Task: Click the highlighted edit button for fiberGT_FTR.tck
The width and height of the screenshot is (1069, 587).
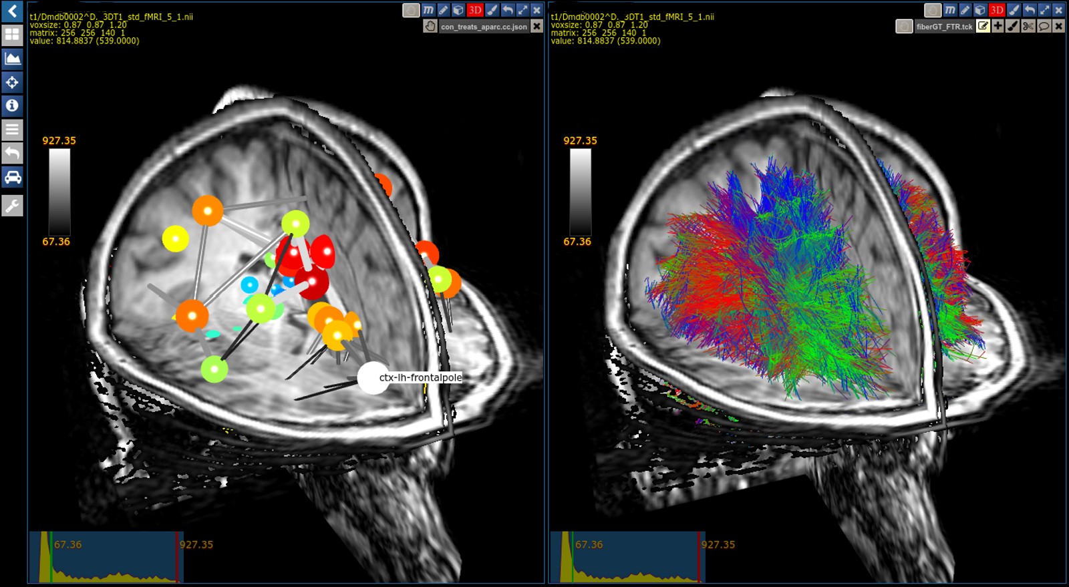Action: tap(983, 26)
